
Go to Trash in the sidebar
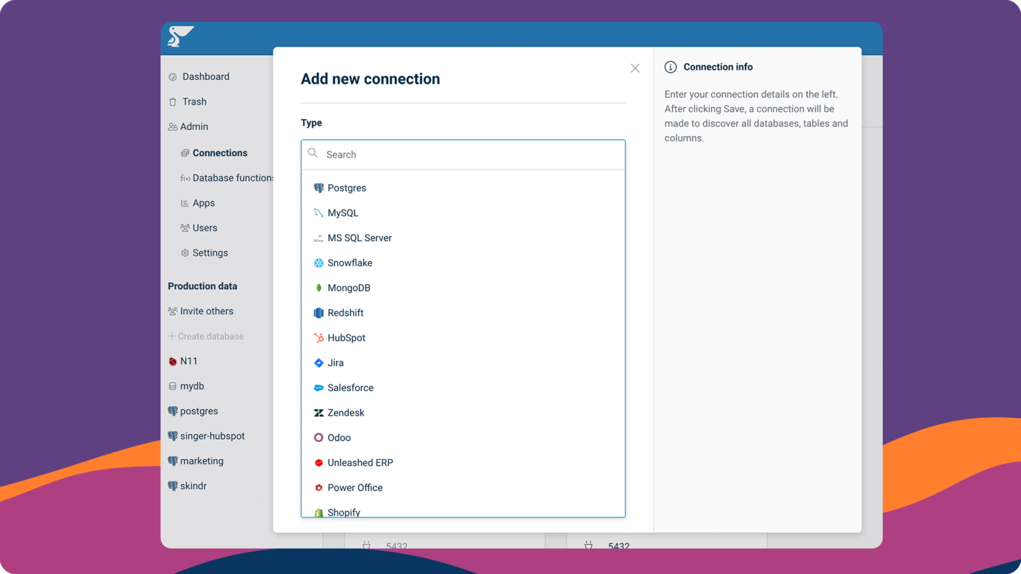point(194,102)
